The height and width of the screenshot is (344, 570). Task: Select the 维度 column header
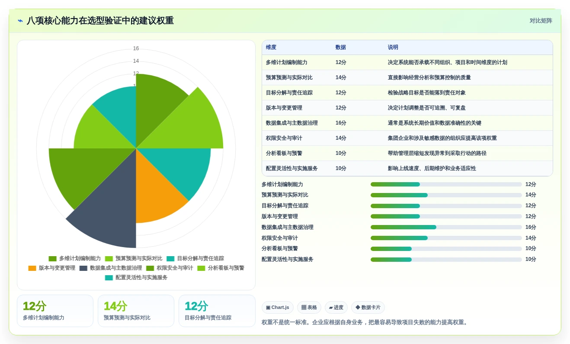click(271, 47)
